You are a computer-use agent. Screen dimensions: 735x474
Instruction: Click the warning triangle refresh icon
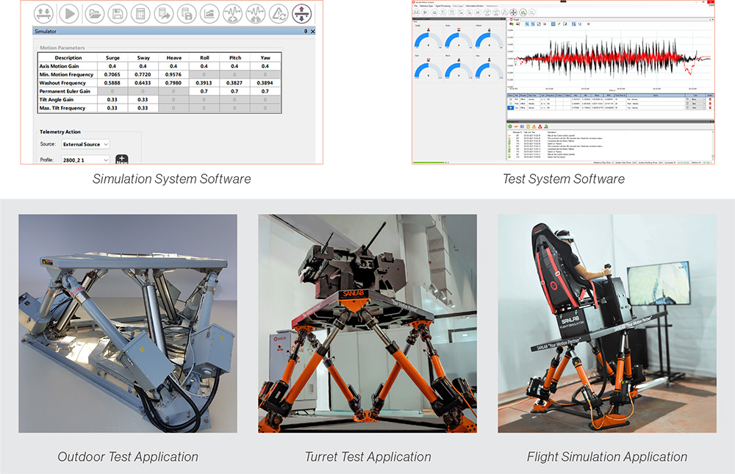click(279, 12)
